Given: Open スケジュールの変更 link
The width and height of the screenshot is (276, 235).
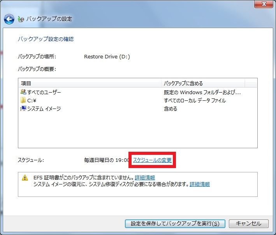Looking at the screenshot, I should point(152,160).
